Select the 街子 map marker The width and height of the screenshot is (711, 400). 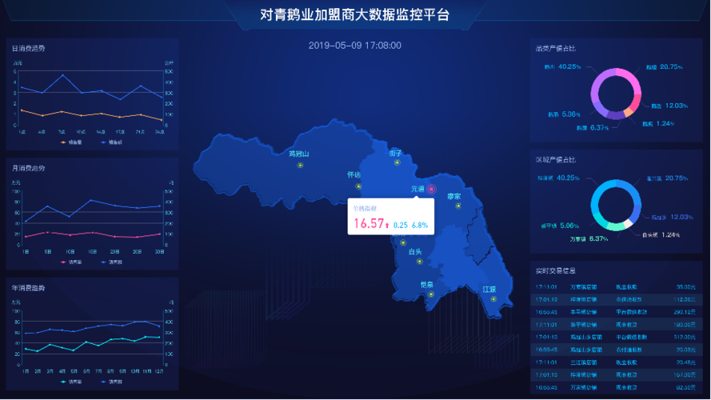pos(397,162)
